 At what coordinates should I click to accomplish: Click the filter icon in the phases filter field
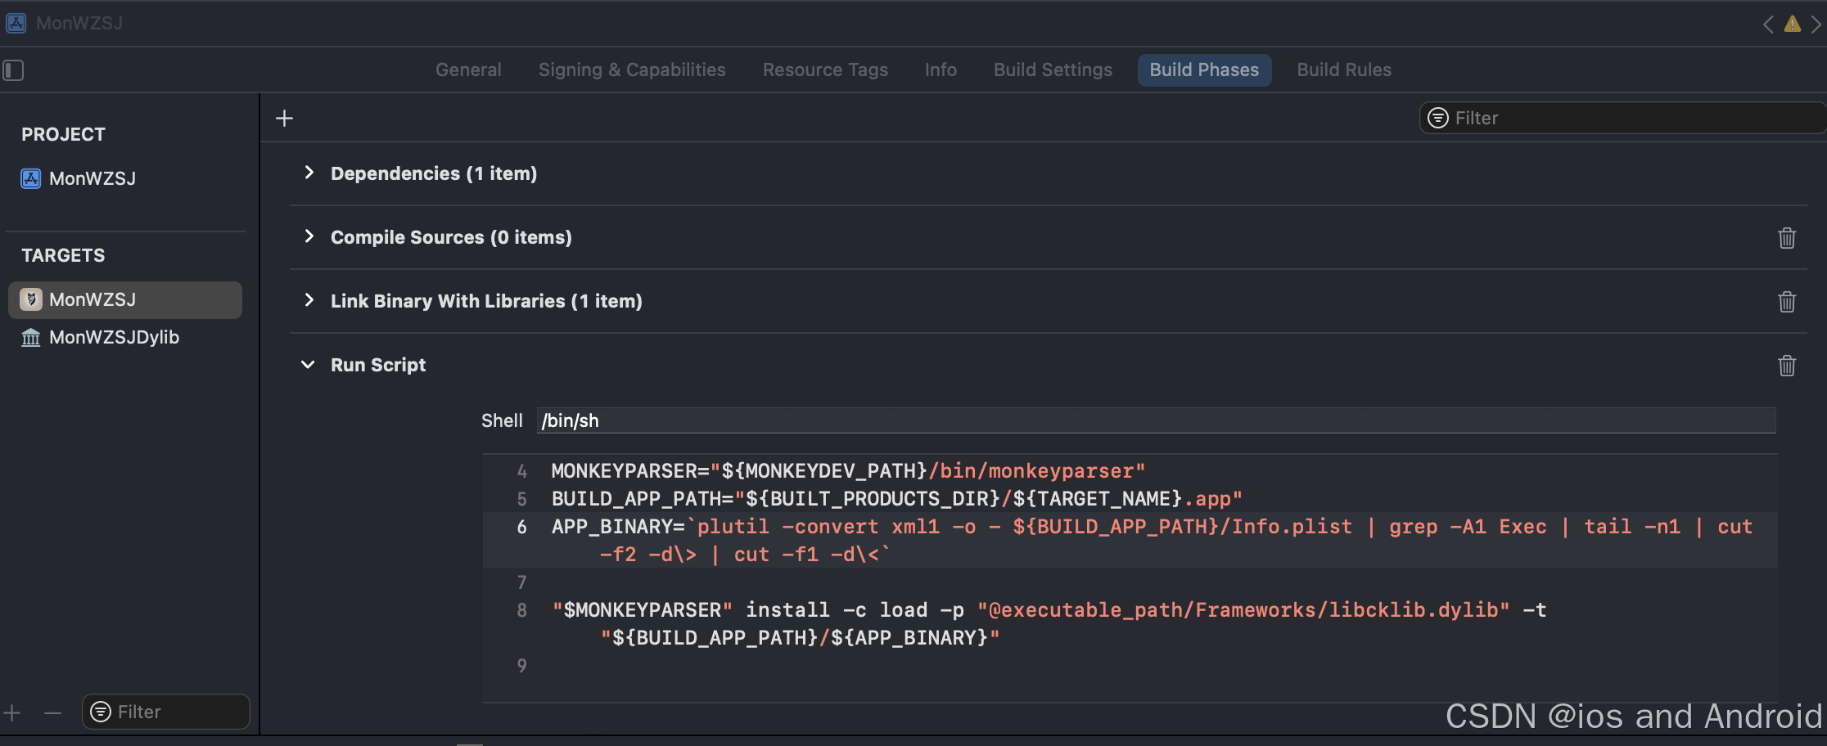pyautogui.click(x=1437, y=118)
